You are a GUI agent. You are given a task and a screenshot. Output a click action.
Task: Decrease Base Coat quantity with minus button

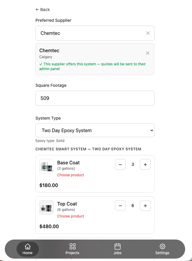[120, 164]
